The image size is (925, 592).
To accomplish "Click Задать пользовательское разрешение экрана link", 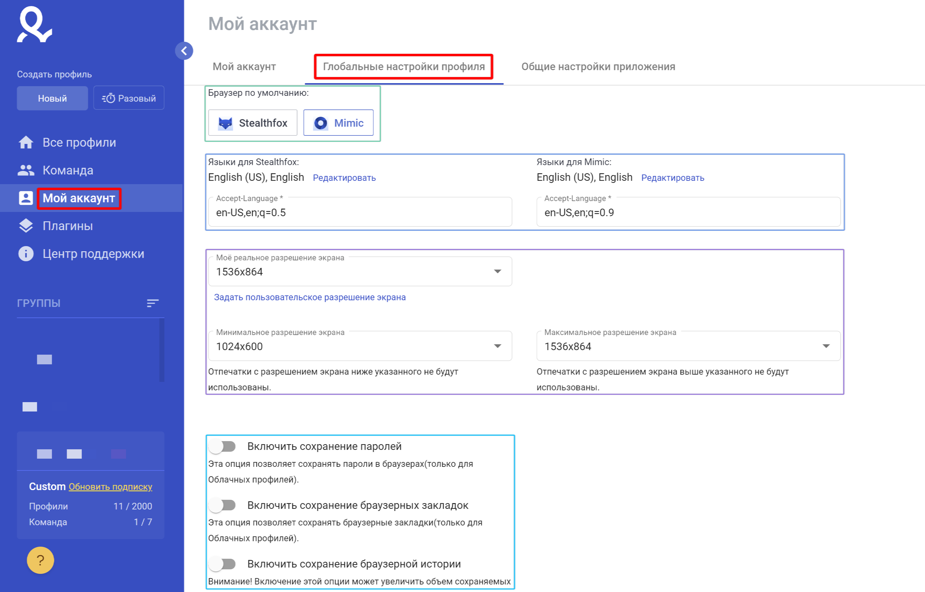I will (x=310, y=297).
